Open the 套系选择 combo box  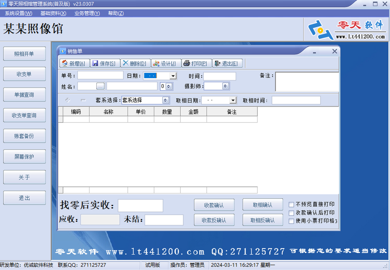pyautogui.click(x=165, y=100)
